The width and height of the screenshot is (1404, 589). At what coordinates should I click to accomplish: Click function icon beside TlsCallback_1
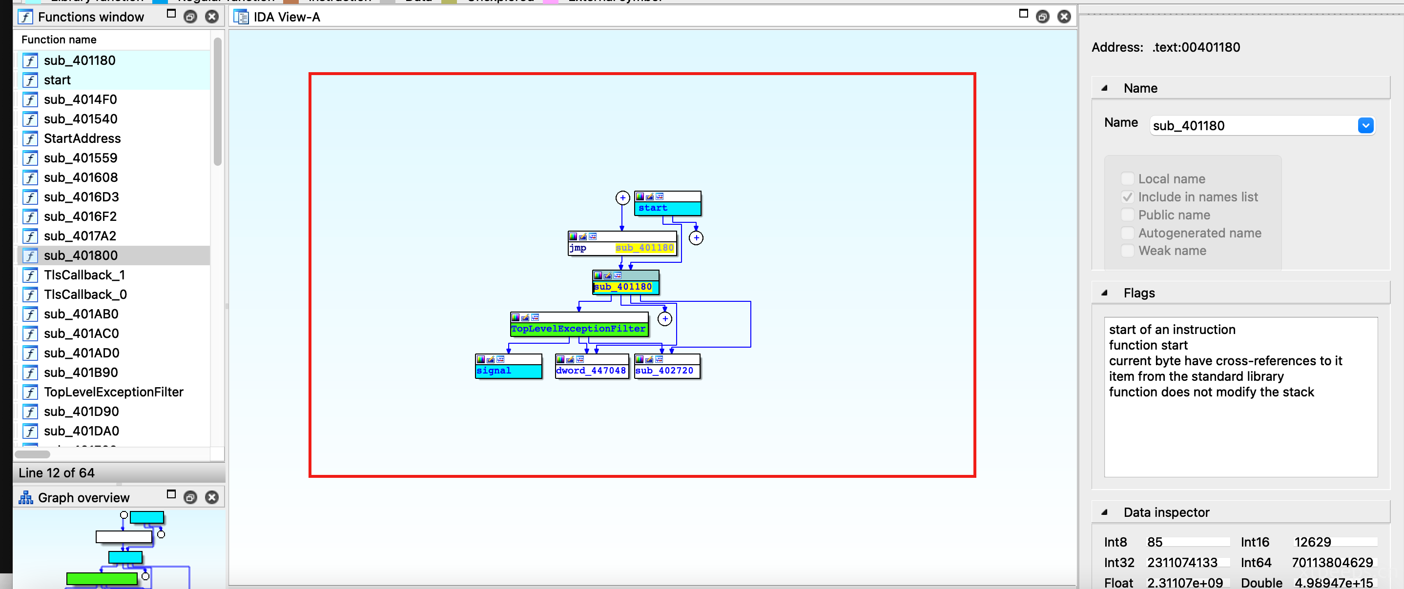[31, 275]
